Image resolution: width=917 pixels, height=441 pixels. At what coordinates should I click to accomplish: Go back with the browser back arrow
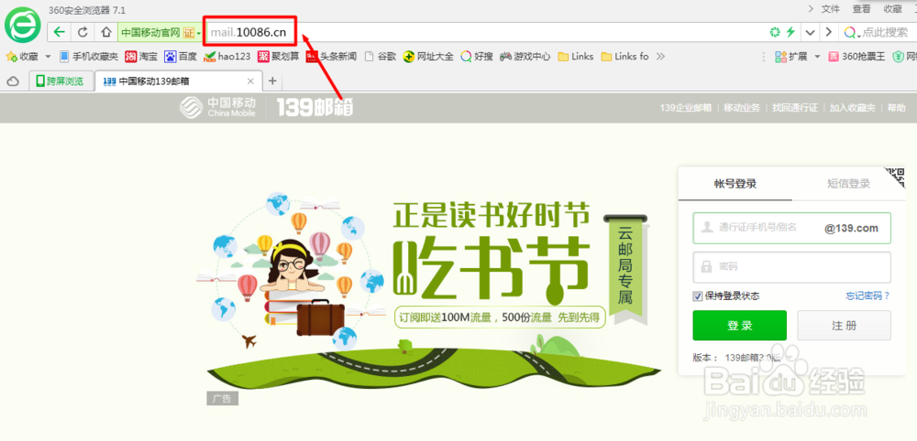pos(59,32)
